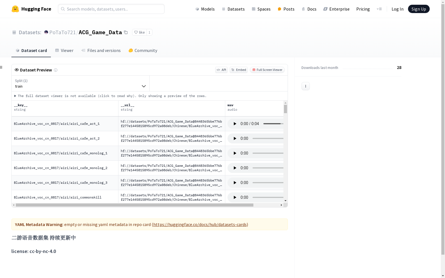Open Enterprise from the top navigation
The image size is (445, 278).
click(x=336, y=9)
